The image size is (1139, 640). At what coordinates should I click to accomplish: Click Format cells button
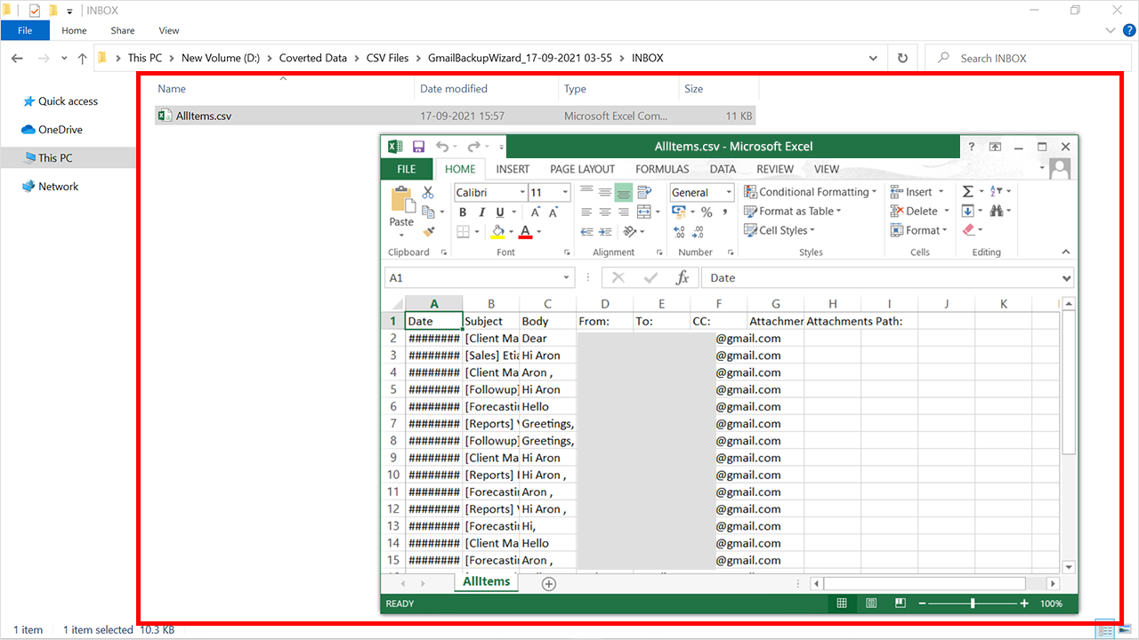coord(920,231)
